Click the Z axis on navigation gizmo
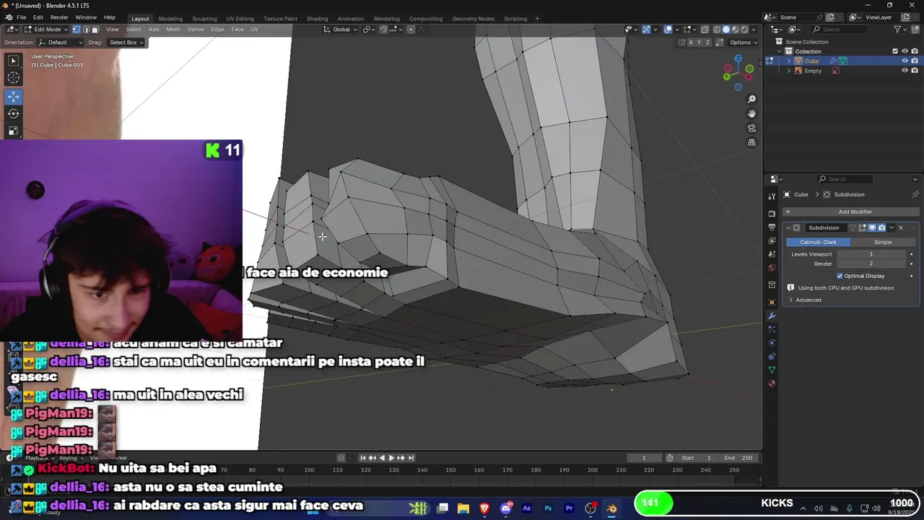The image size is (924, 520). point(738,59)
